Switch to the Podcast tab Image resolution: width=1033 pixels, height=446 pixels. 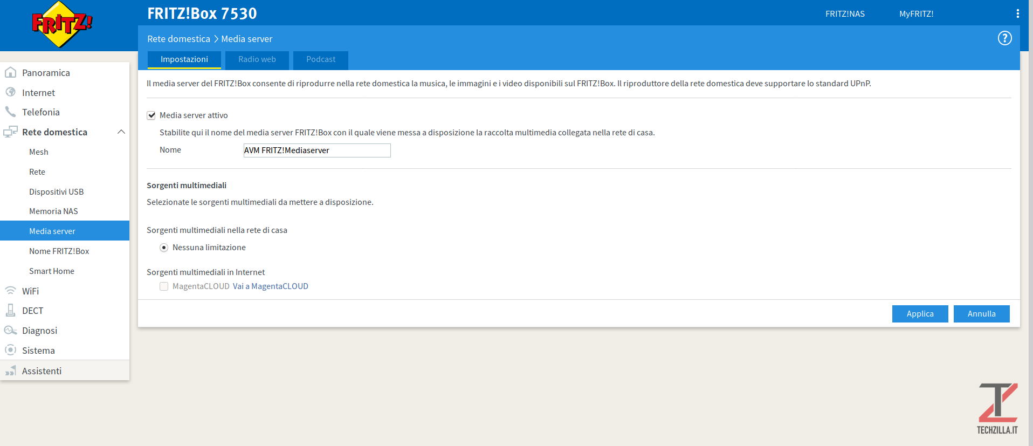[x=321, y=59]
